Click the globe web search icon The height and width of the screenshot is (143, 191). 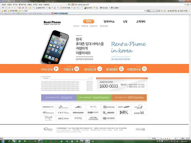click(159, 11)
